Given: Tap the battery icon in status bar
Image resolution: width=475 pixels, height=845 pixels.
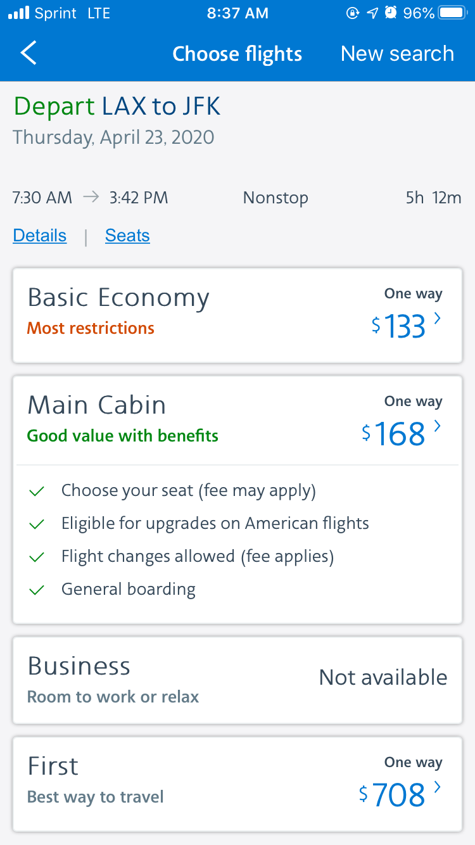Looking at the screenshot, I should click(x=452, y=13).
